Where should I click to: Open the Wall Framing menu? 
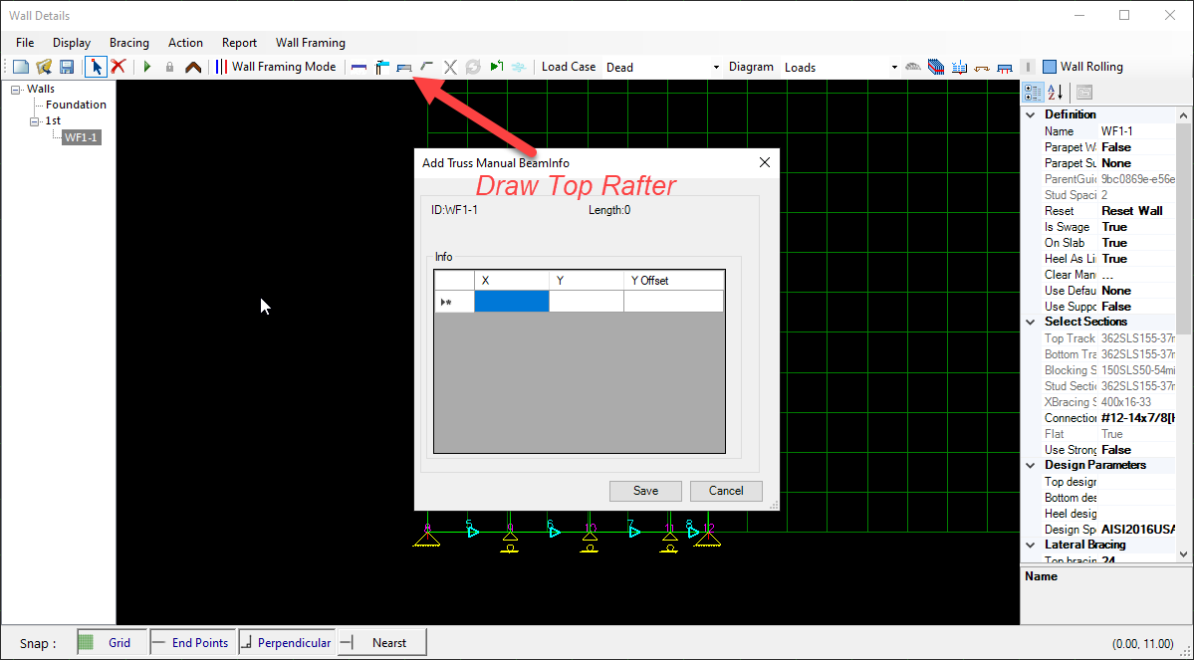(x=311, y=43)
